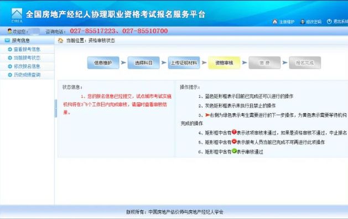348x219 pixels.
Task: Click the welcome user avatar icon
Action: [9, 31]
